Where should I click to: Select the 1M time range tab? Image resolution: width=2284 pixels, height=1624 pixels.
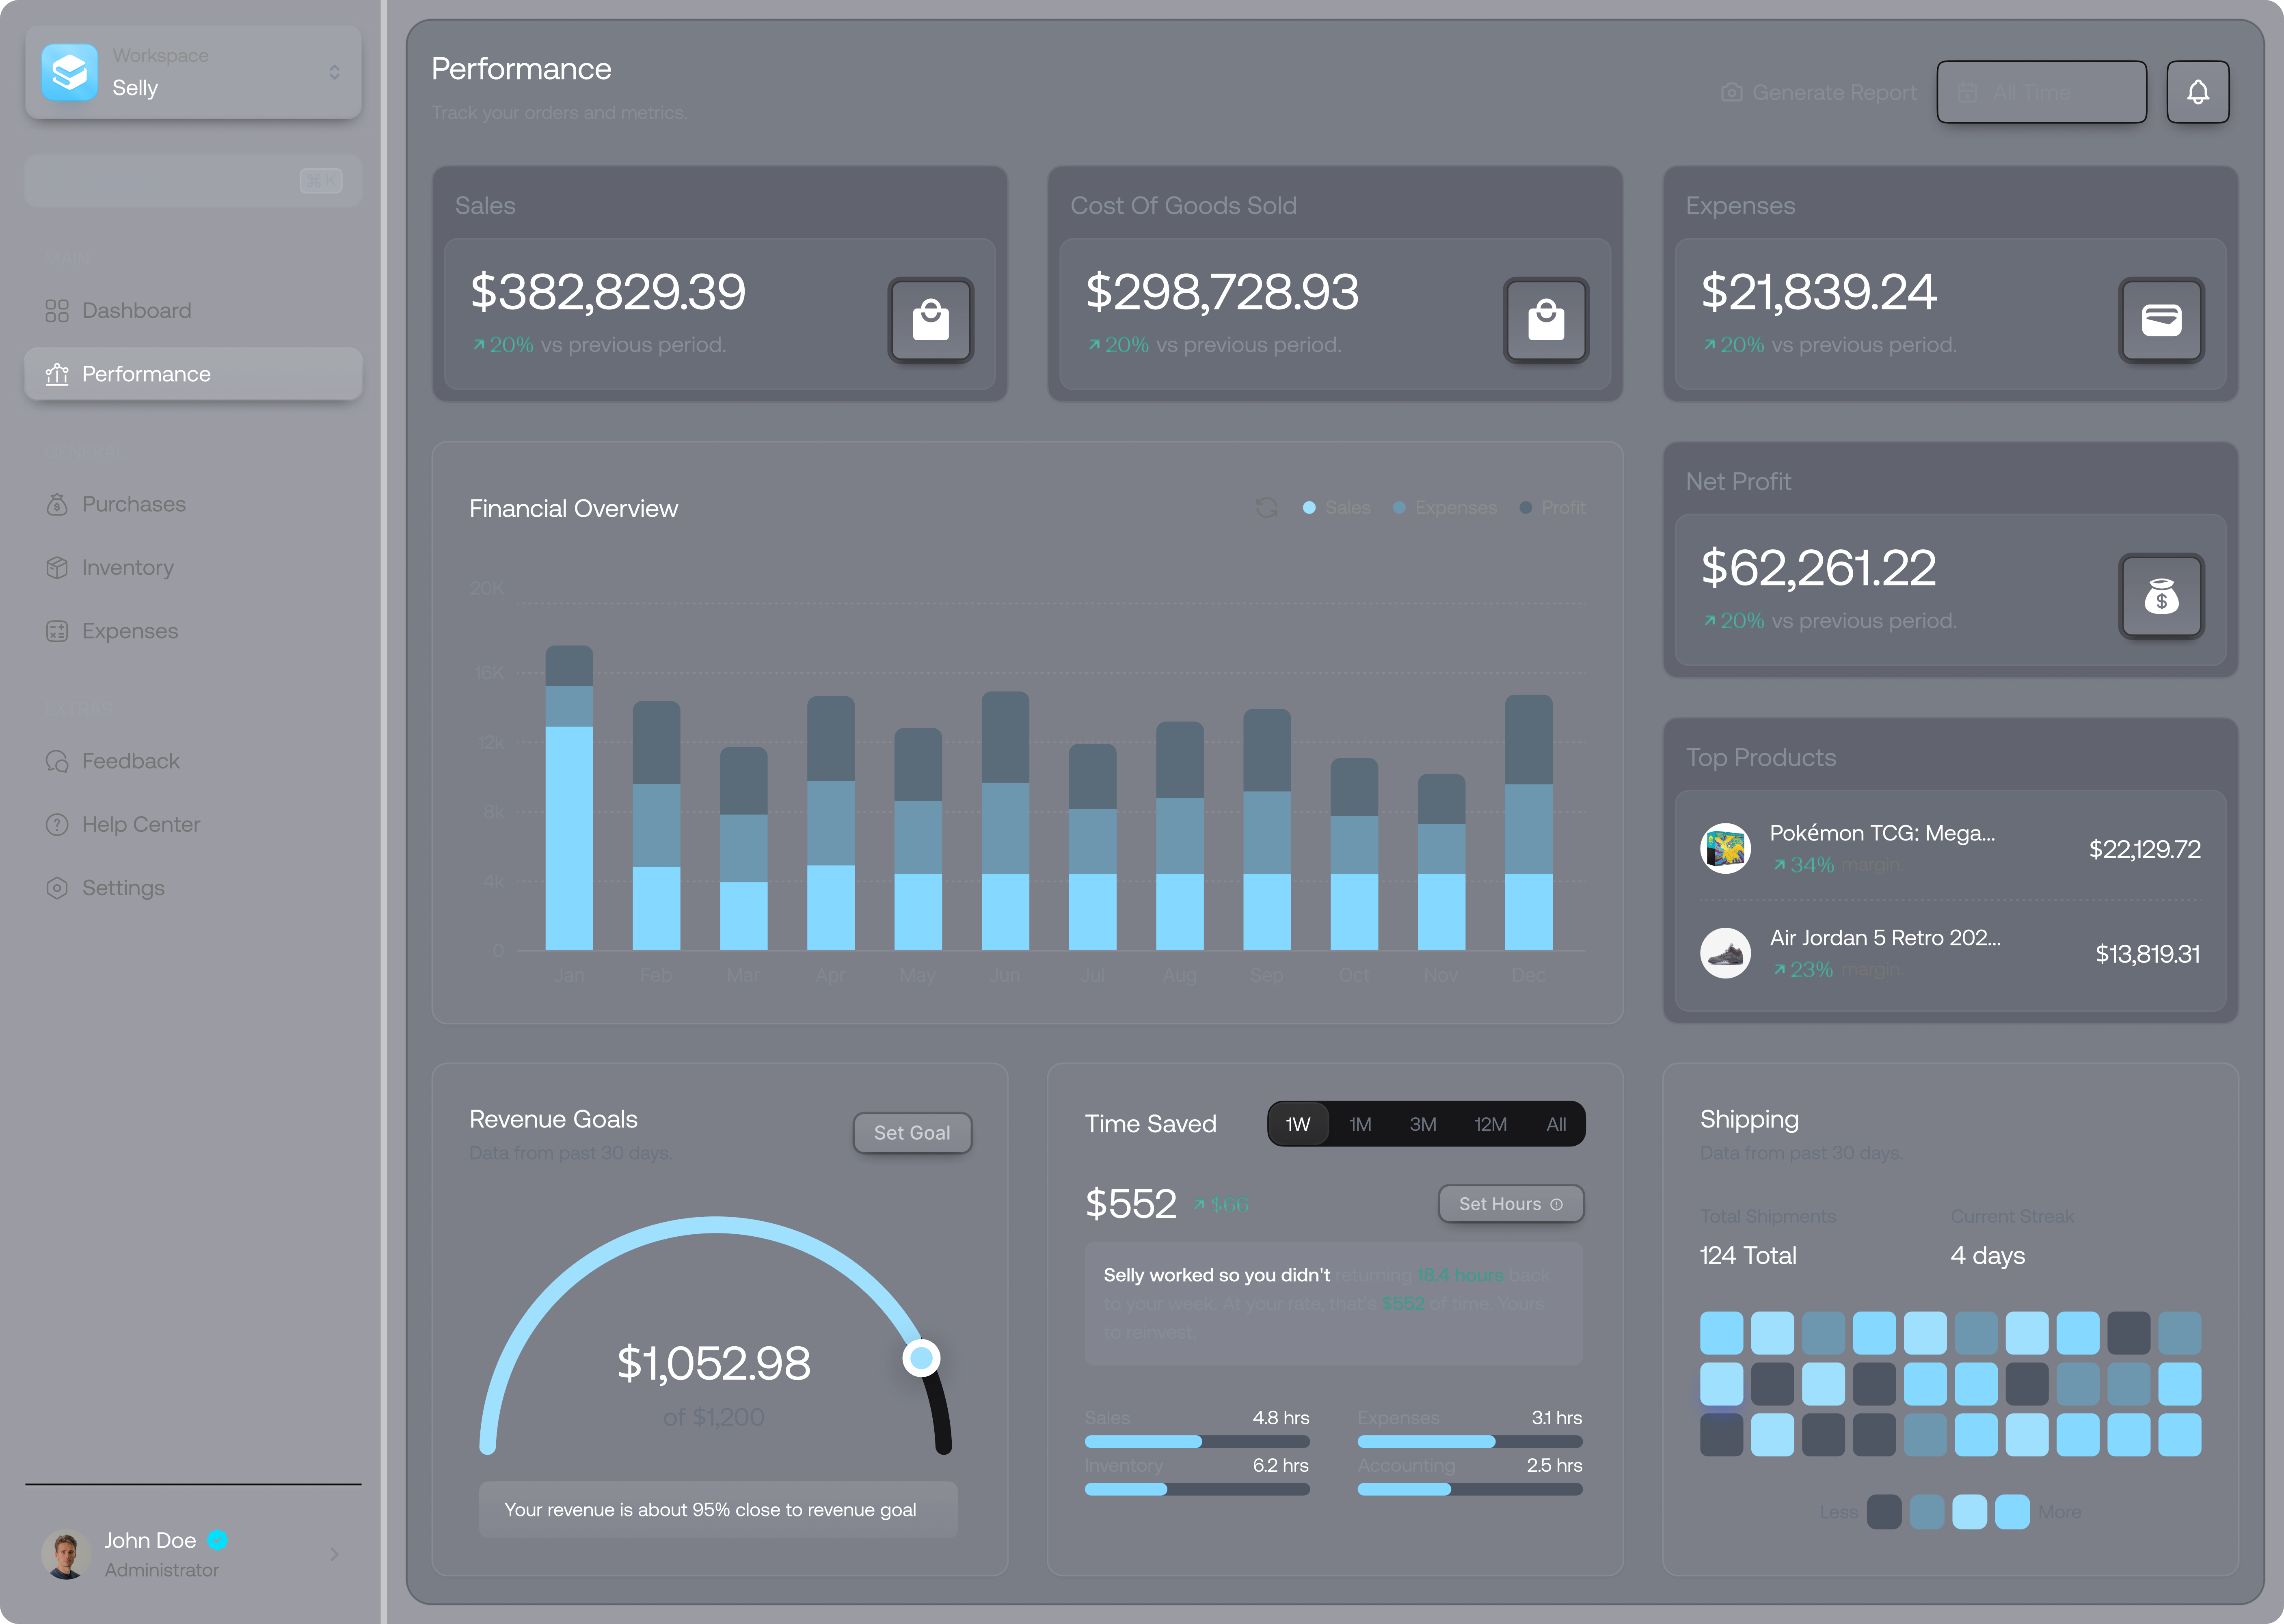[1360, 1124]
